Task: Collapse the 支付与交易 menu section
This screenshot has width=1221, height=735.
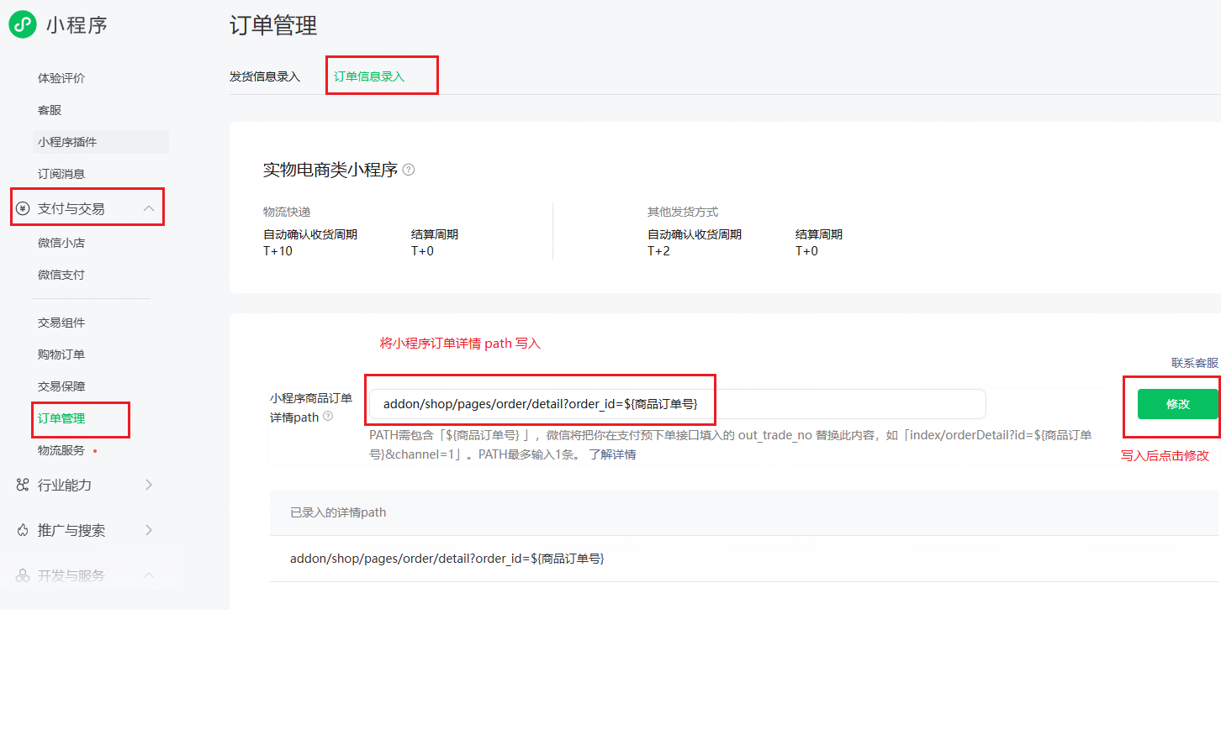Action: point(149,208)
